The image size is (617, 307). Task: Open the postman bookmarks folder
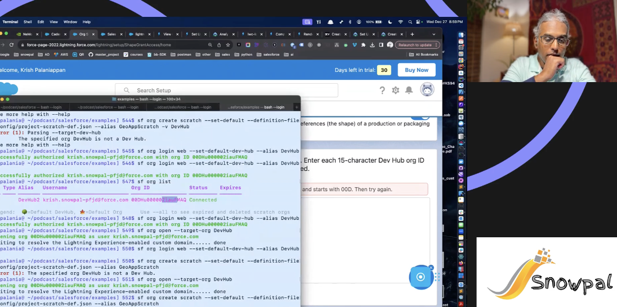point(181,55)
